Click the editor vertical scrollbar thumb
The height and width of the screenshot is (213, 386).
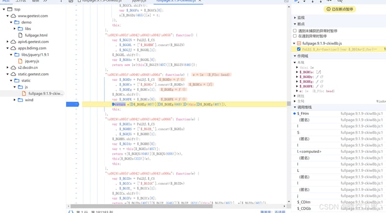coord(289,104)
